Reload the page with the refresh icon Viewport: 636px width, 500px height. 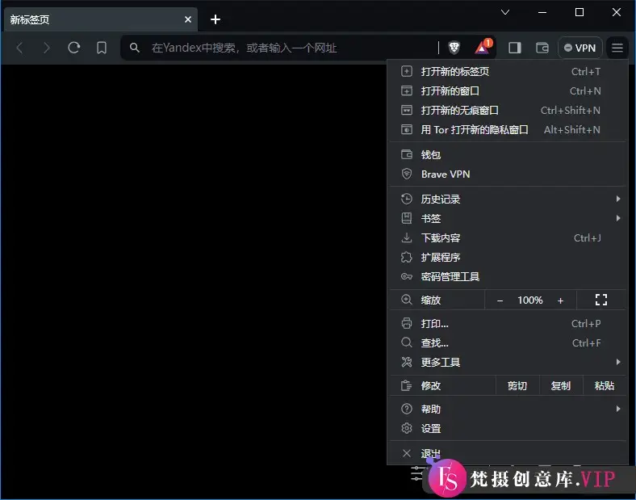(x=73, y=48)
